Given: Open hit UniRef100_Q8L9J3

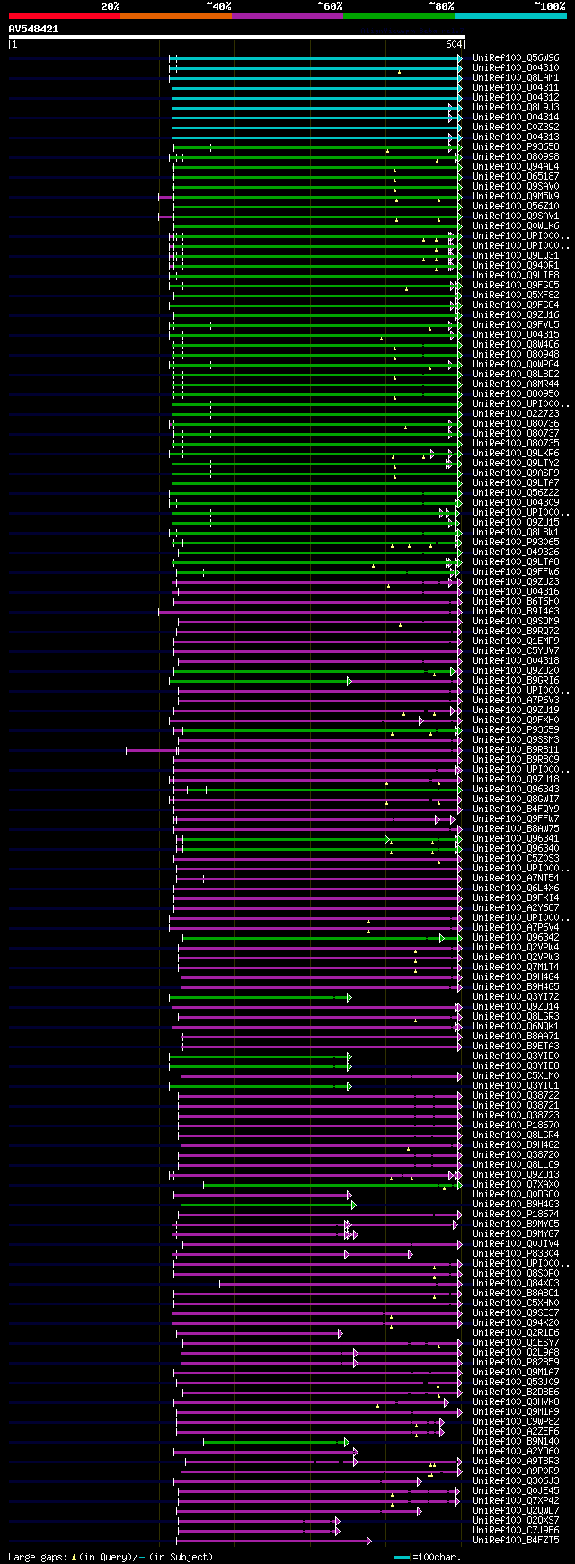Looking at the screenshot, I should click(x=516, y=107).
